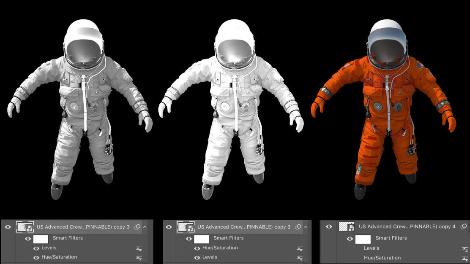
Task: Hide the copy 4 layer
Action: click(329, 226)
